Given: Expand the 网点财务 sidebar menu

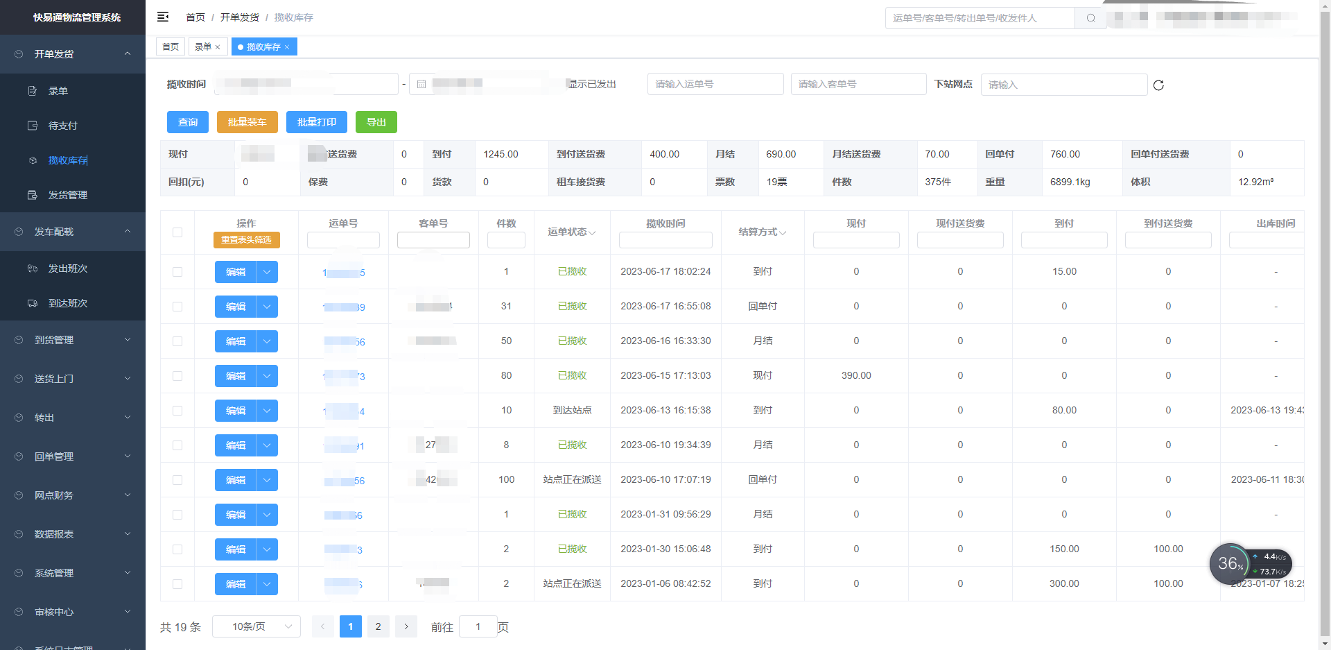Looking at the screenshot, I should pos(73,495).
